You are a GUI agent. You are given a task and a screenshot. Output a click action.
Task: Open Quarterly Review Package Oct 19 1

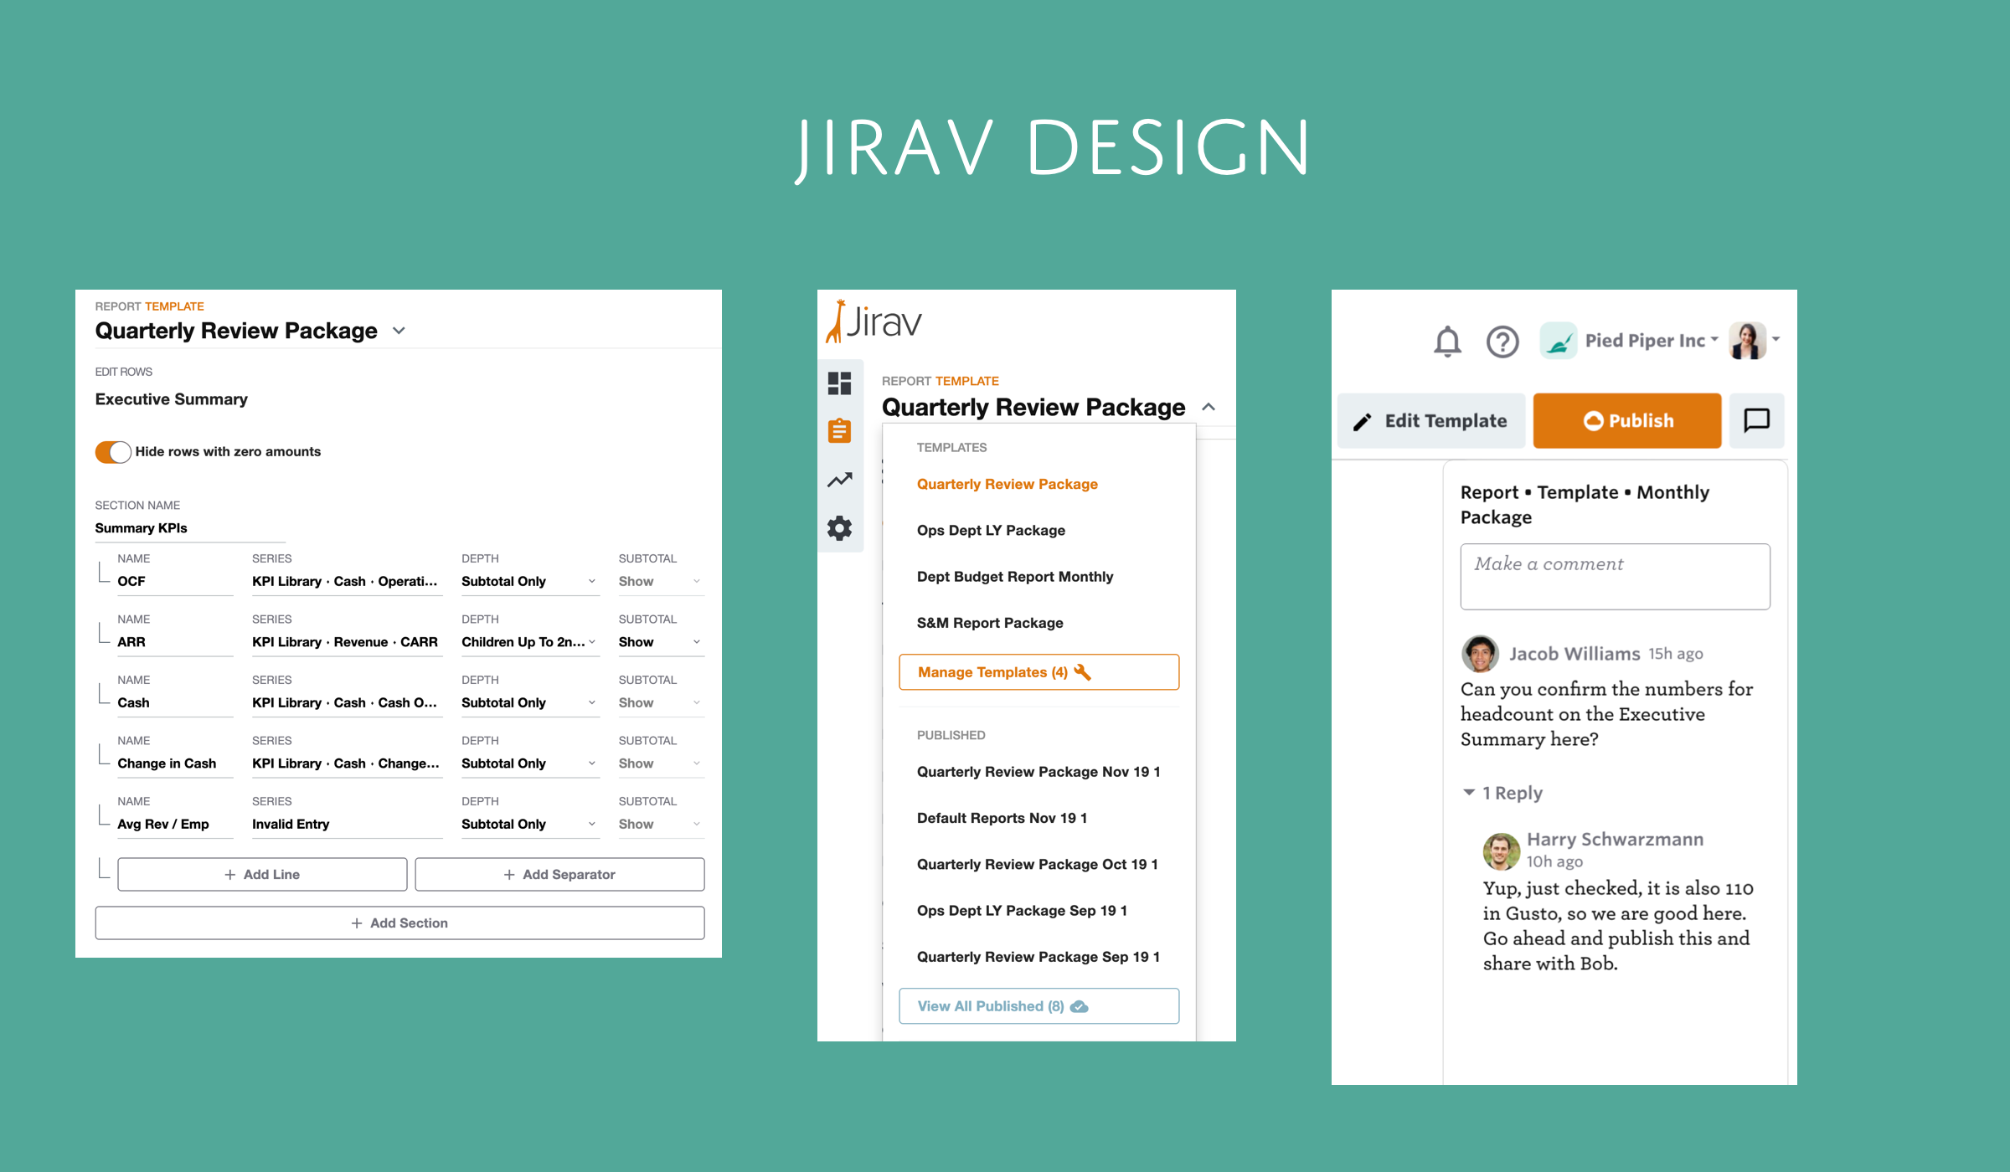[1037, 864]
